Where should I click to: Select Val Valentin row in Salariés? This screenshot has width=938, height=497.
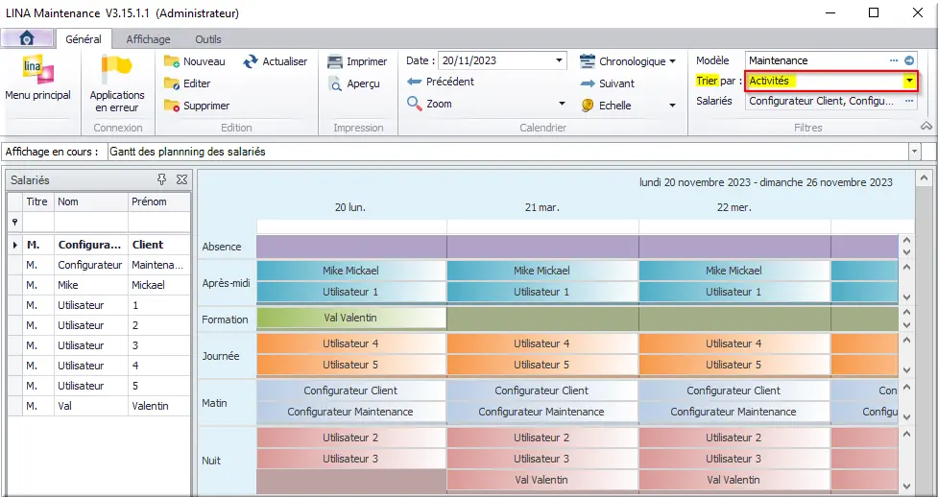pyautogui.click(x=99, y=406)
